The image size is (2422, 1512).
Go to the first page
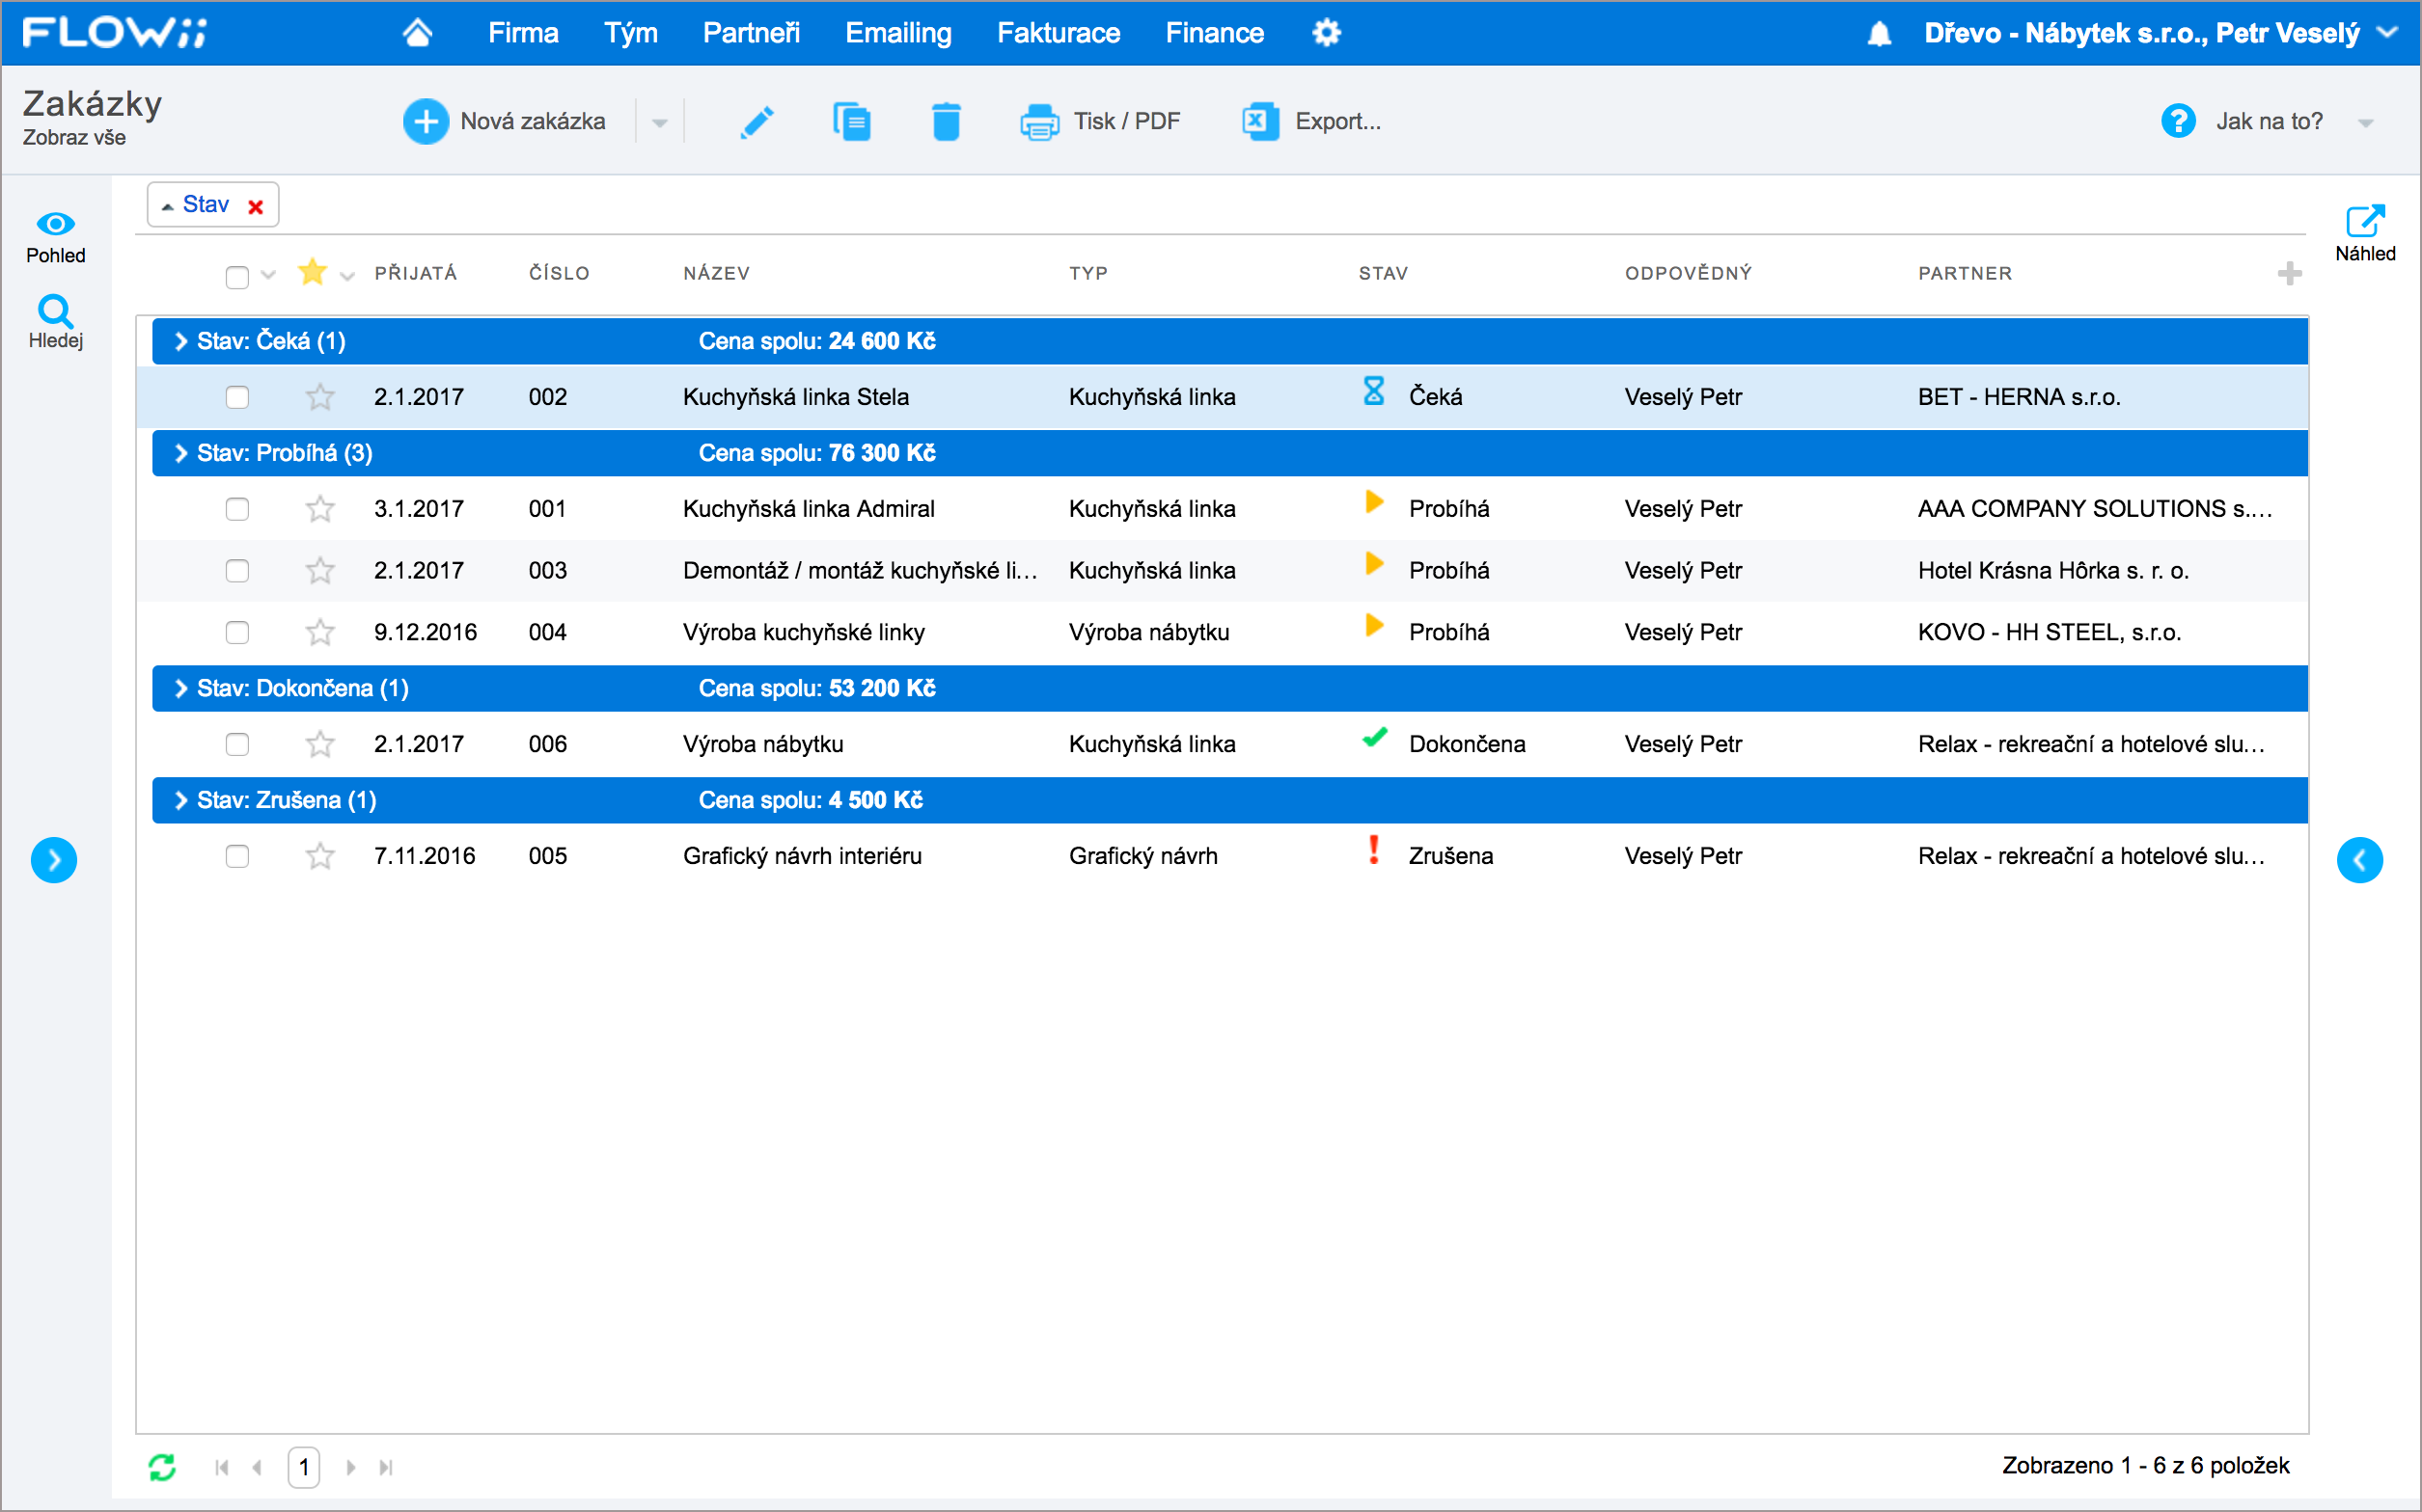222,1467
